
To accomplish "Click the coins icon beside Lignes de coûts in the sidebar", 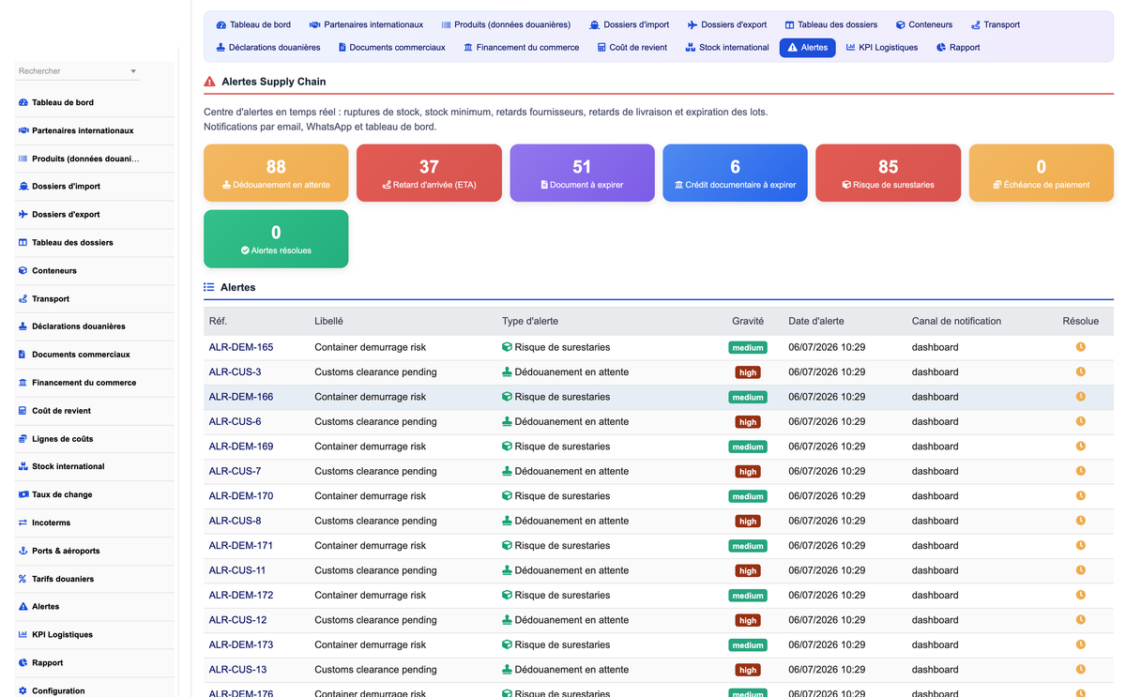I will (23, 439).
